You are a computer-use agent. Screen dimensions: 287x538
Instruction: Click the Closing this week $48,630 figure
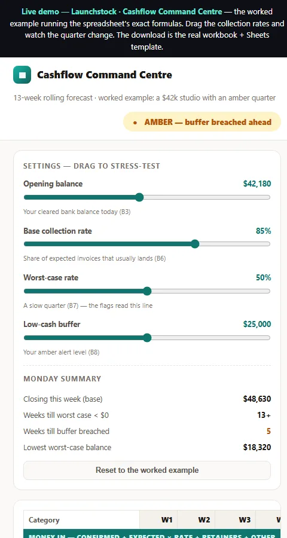click(x=257, y=399)
